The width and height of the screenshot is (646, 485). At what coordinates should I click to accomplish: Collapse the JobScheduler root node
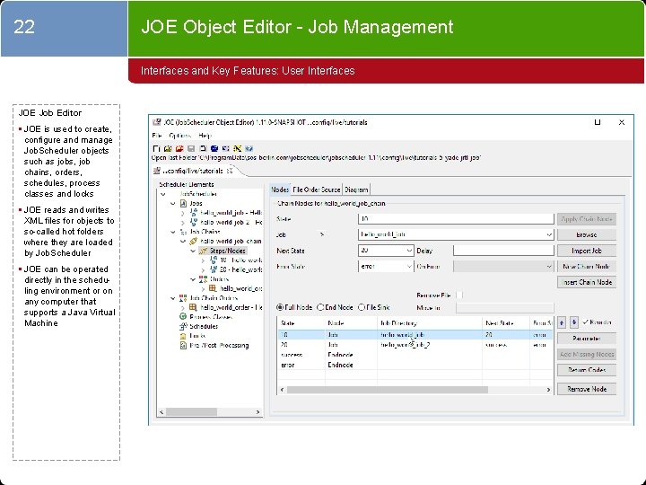point(163,194)
